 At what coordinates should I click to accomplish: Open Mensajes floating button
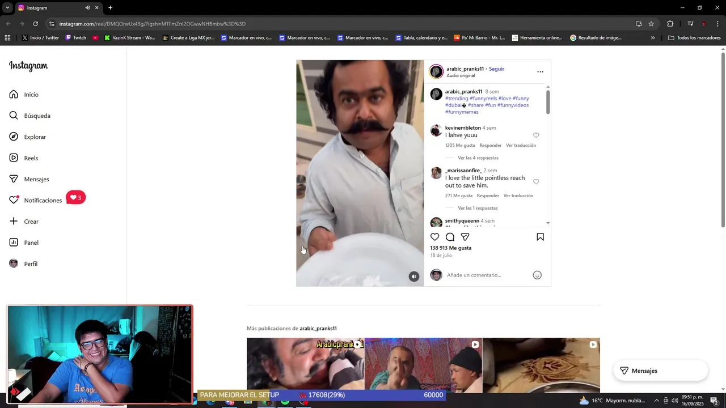pos(661,371)
